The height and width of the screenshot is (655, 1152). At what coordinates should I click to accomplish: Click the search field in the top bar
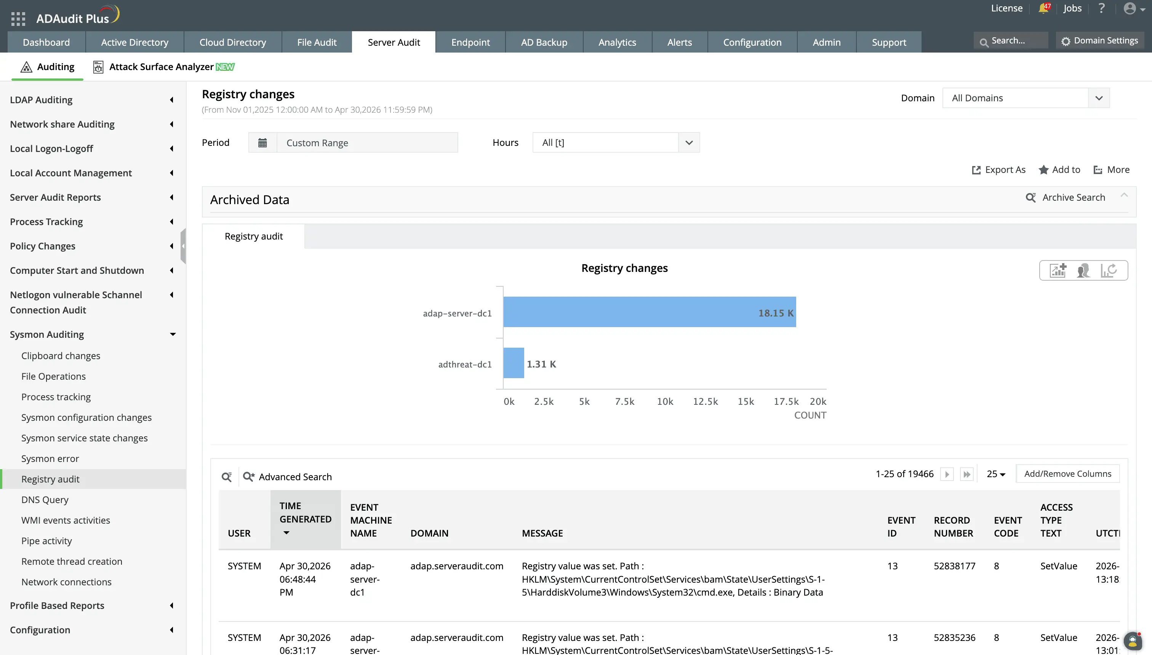tap(1011, 40)
